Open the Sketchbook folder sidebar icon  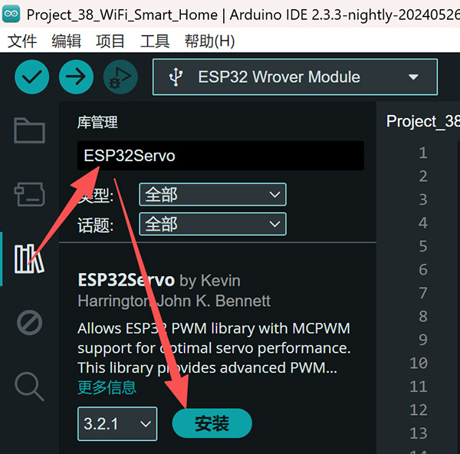tap(29, 130)
